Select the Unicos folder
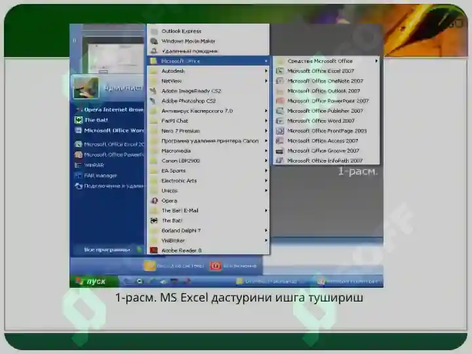The image size is (472, 354). 208,191
